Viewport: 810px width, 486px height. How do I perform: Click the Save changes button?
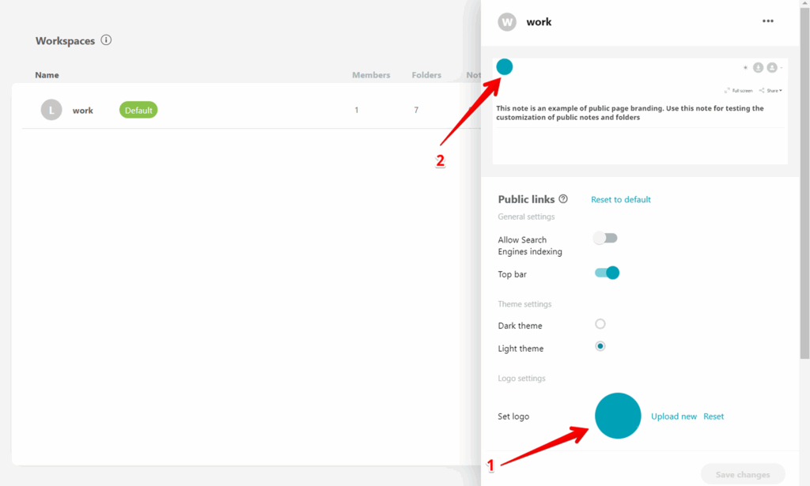click(x=742, y=474)
